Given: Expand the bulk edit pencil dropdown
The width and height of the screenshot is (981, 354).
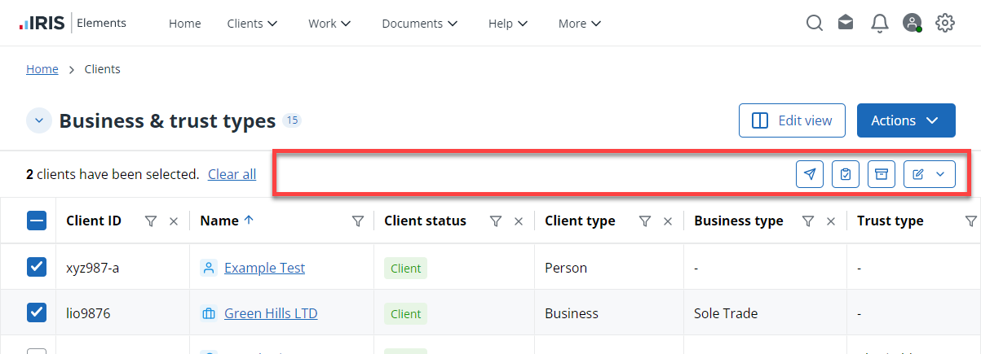Looking at the screenshot, I should [929, 174].
